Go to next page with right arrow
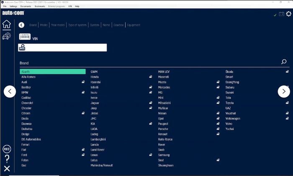Screen dimensions: 293x176 click(x=284, y=91)
